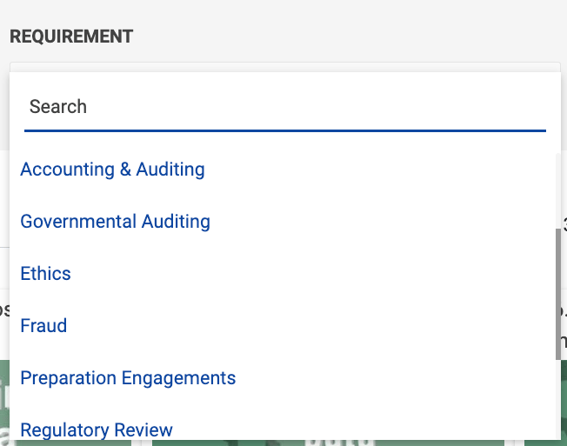
Task: Choose the Regulatory Review option
Action: [97, 429]
